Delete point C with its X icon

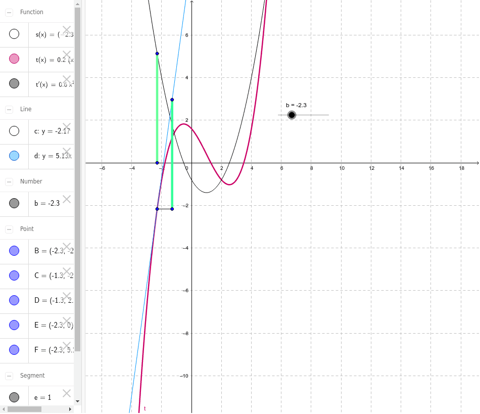67,271
